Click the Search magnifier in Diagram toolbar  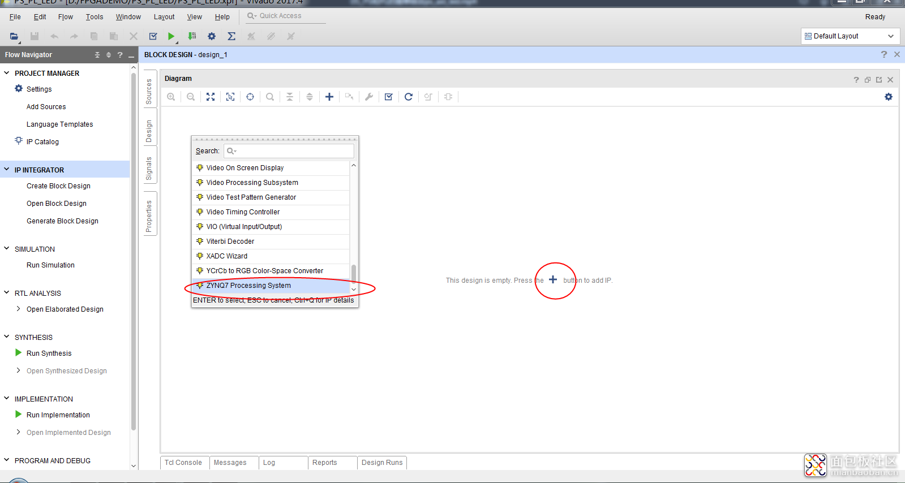[x=270, y=97]
